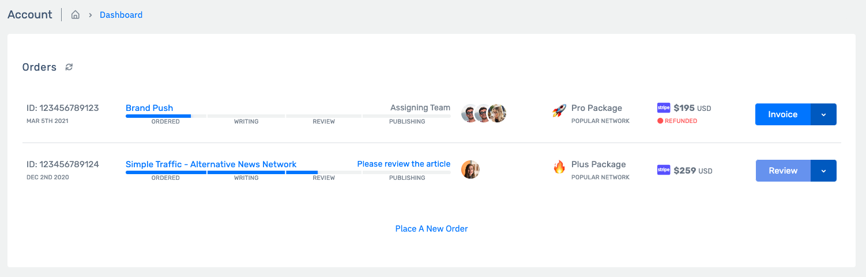
Task: View writer avatar on Simple Traffic order
Action: pos(470,170)
